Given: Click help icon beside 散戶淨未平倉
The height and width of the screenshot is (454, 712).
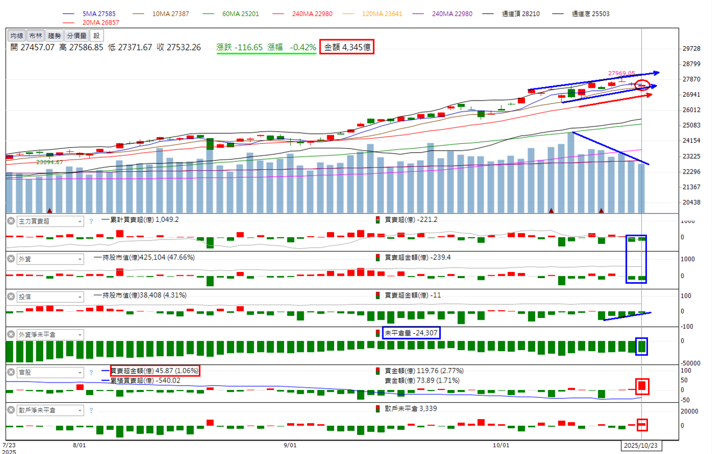Looking at the screenshot, I should point(91,411).
